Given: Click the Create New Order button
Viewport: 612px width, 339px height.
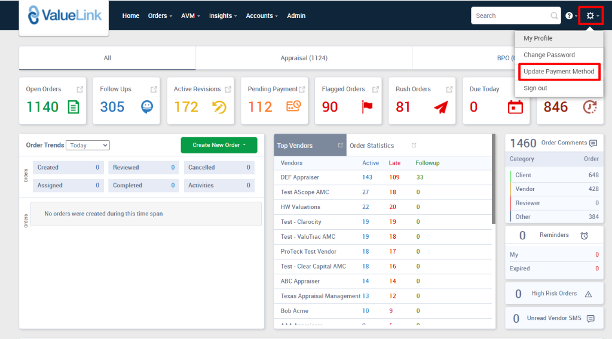Looking at the screenshot, I should pyautogui.click(x=219, y=145).
